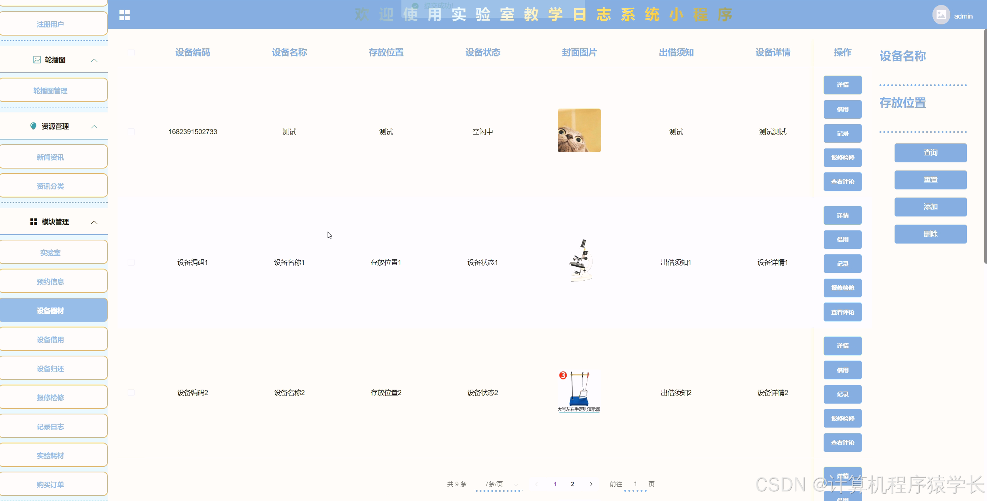Click the grid menu icon in header
The height and width of the screenshot is (501, 987).
pos(125,15)
